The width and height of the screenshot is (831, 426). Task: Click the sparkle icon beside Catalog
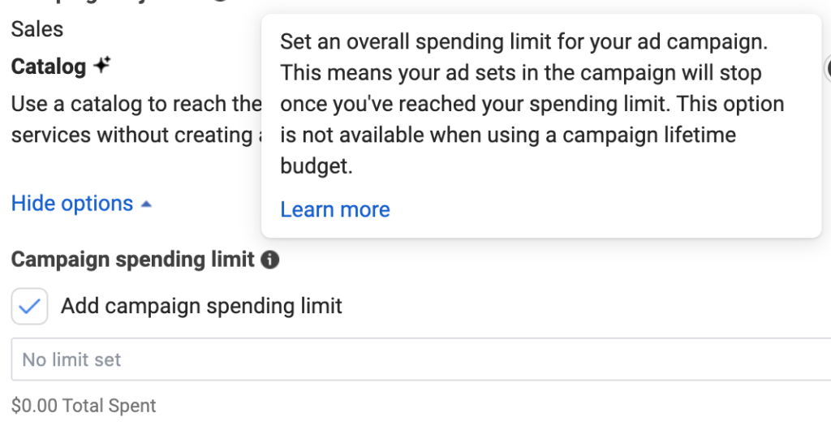101,66
